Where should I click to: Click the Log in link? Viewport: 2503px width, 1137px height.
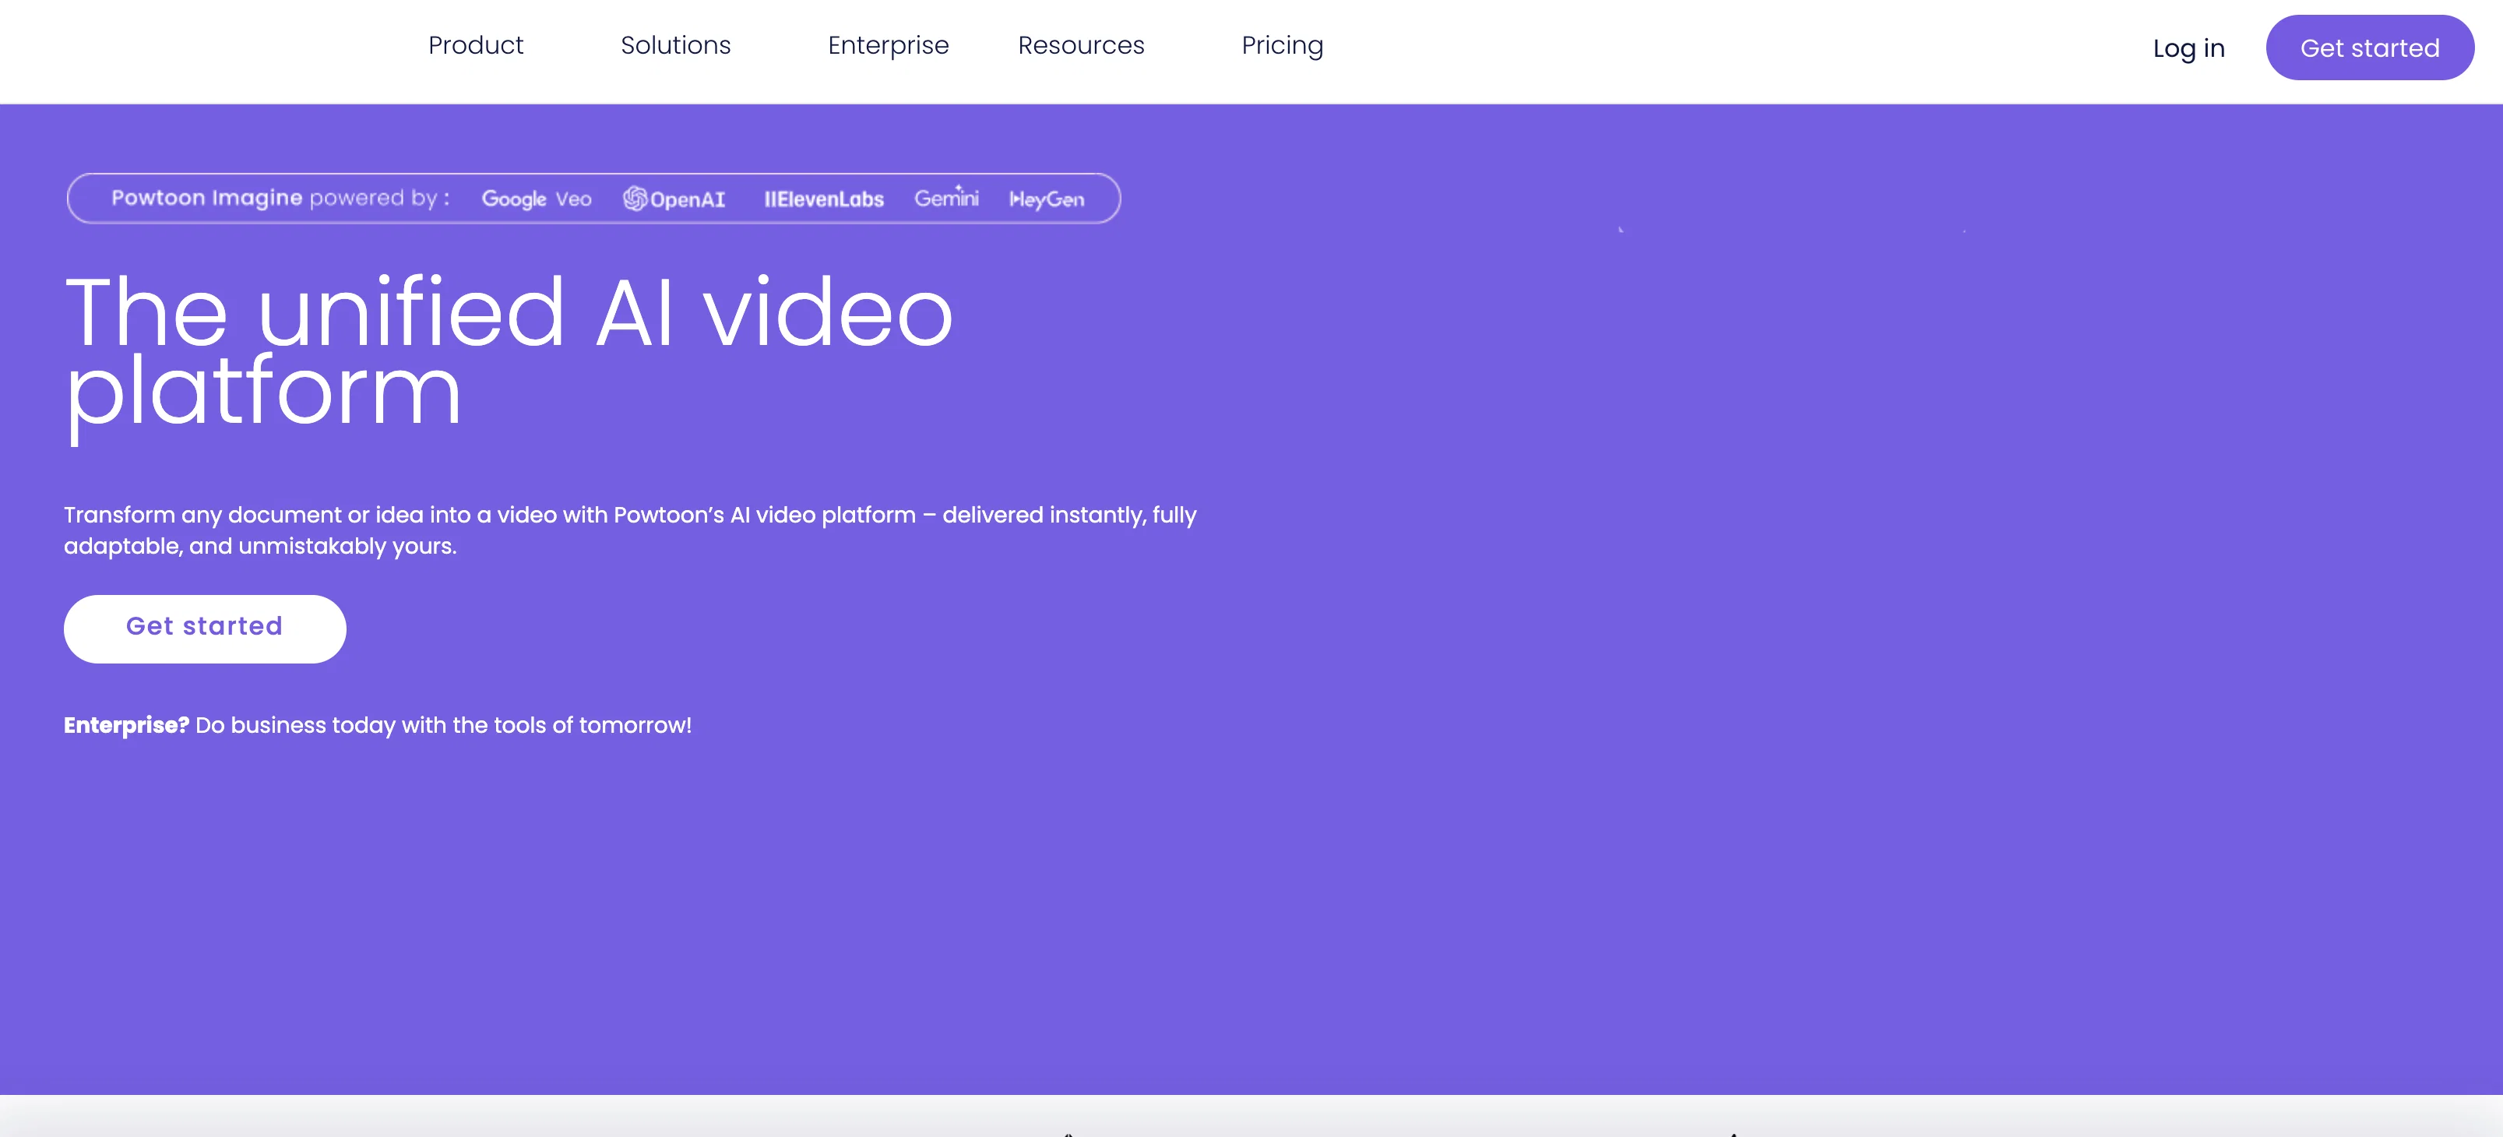click(2188, 48)
